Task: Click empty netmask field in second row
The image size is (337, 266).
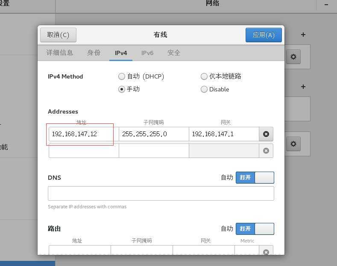Action: coord(154,151)
